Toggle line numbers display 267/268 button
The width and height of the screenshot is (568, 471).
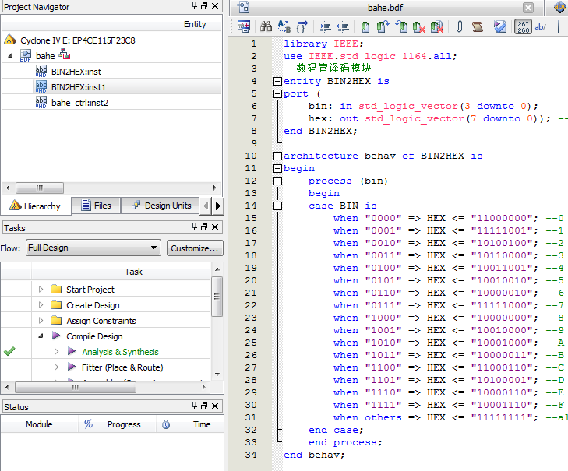pos(523,26)
